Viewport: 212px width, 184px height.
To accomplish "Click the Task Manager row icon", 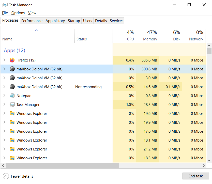I will coord(12,105).
